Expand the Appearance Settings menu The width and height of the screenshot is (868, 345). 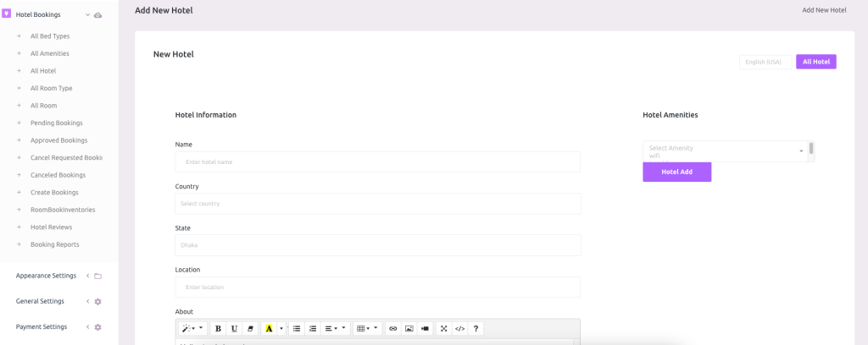pos(46,276)
